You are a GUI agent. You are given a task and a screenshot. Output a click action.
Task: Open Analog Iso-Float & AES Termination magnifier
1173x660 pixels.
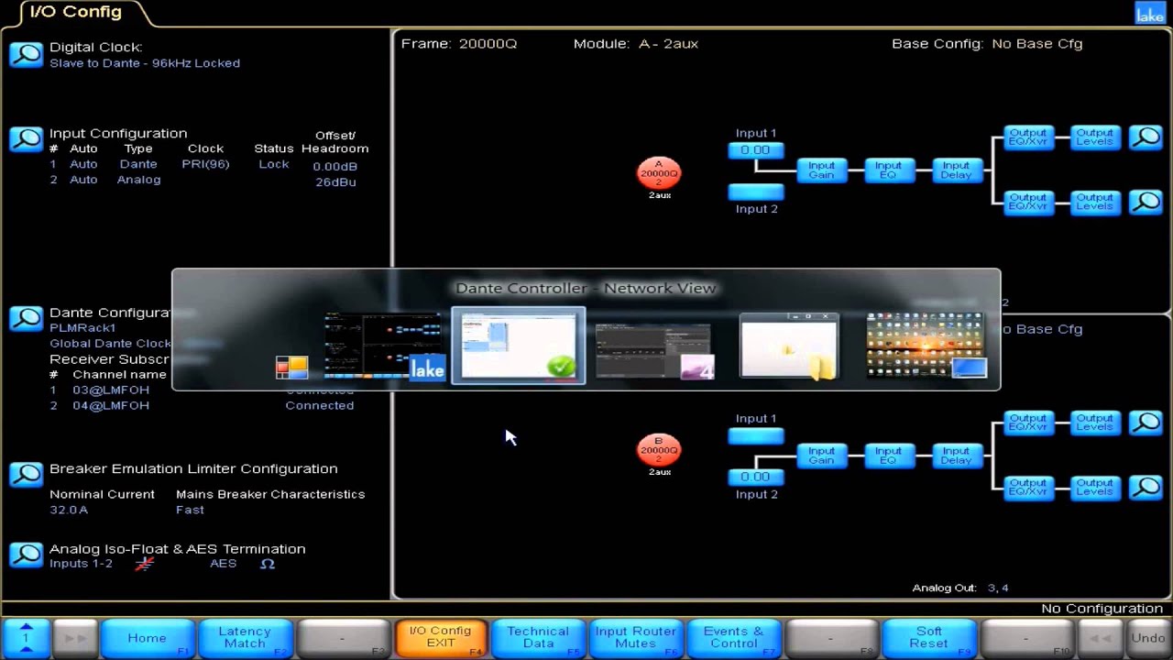point(27,555)
